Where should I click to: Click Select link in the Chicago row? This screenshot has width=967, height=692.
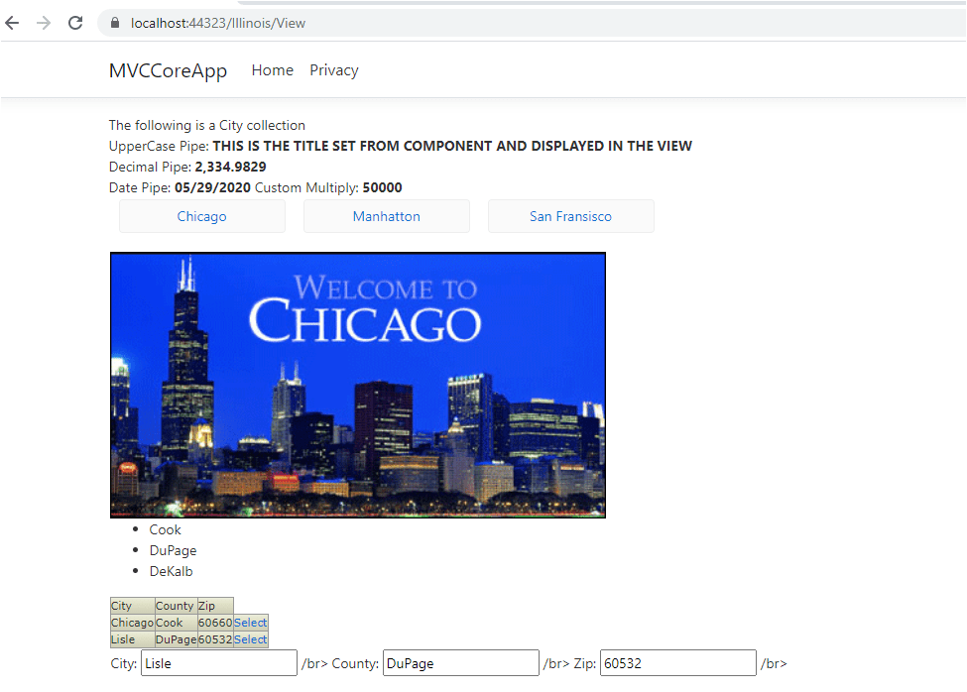pos(250,623)
